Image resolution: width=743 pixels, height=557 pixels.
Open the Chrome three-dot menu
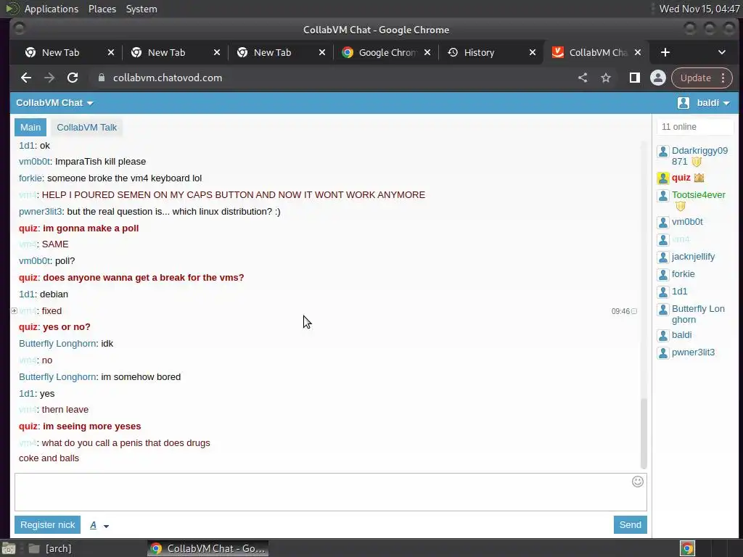[723, 78]
